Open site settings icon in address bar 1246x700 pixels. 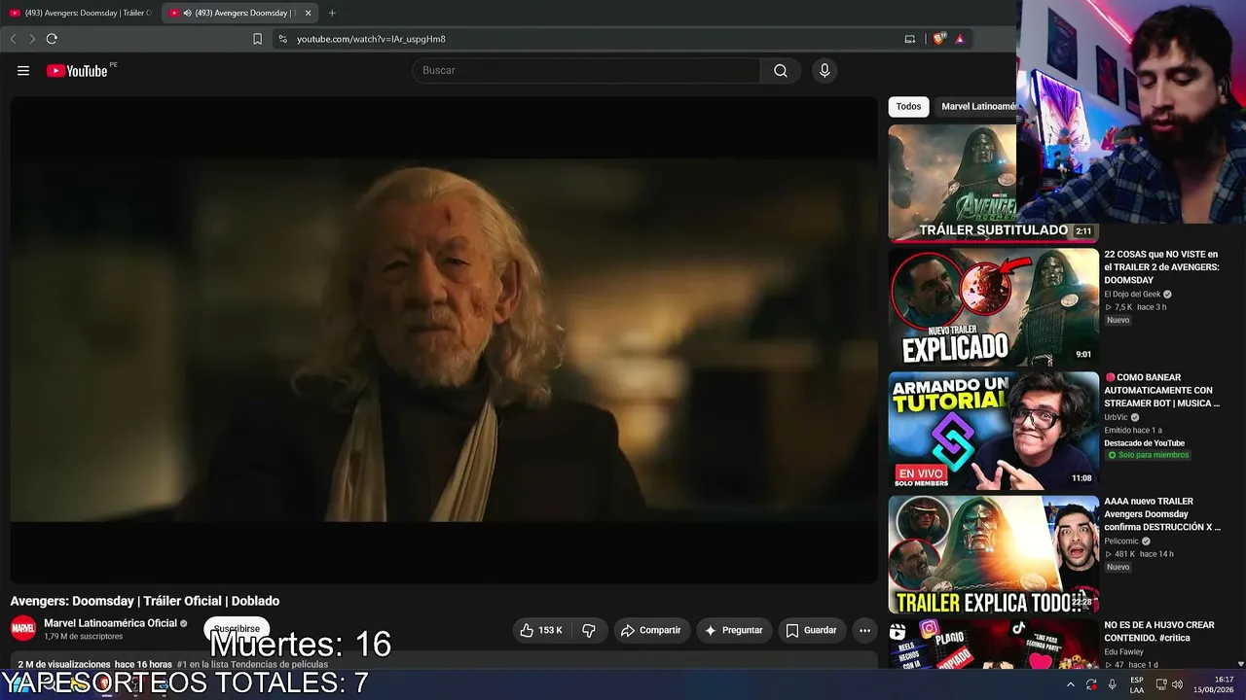(x=282, y=39)
